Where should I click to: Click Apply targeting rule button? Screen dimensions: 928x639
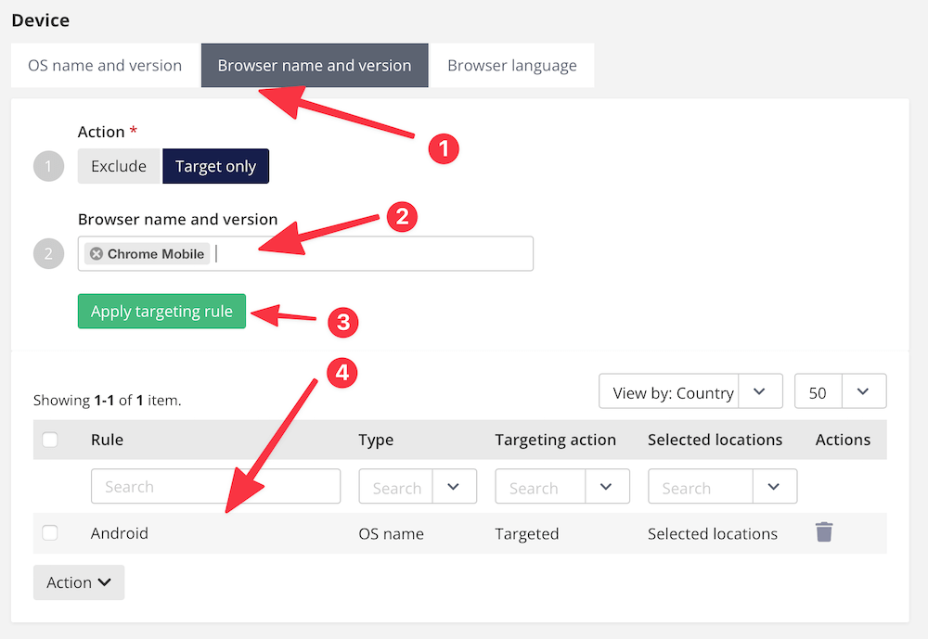pyautogui.click(x=161, y=312)
